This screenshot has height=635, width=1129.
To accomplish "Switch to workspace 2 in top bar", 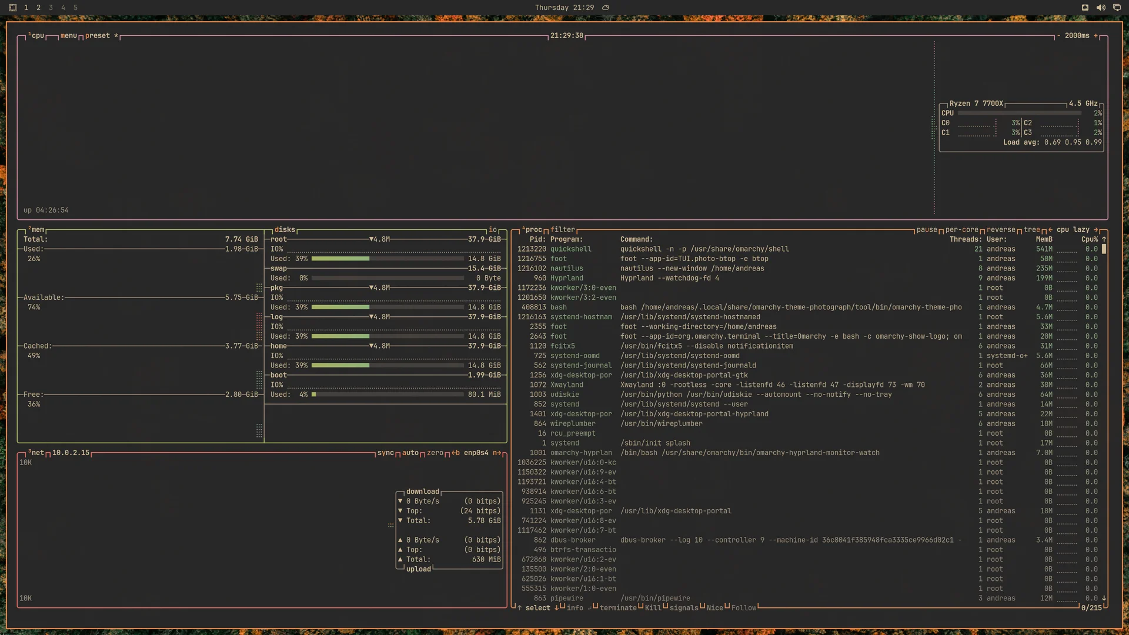I will click(38, 8).
